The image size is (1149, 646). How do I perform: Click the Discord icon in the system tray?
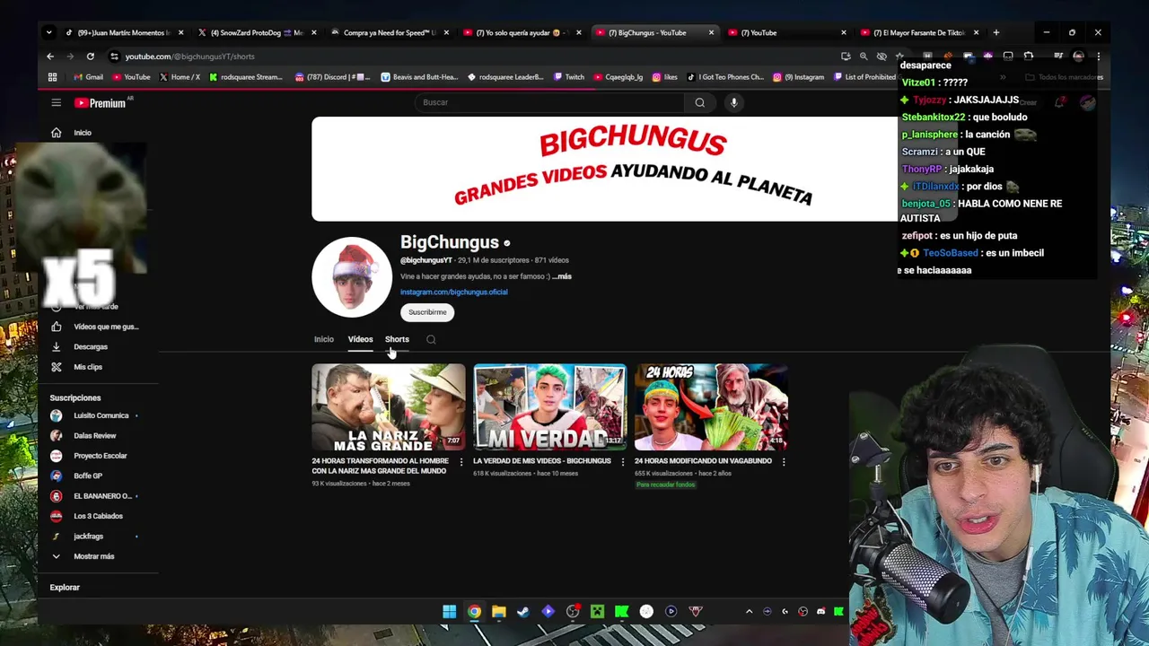point(820,612)
